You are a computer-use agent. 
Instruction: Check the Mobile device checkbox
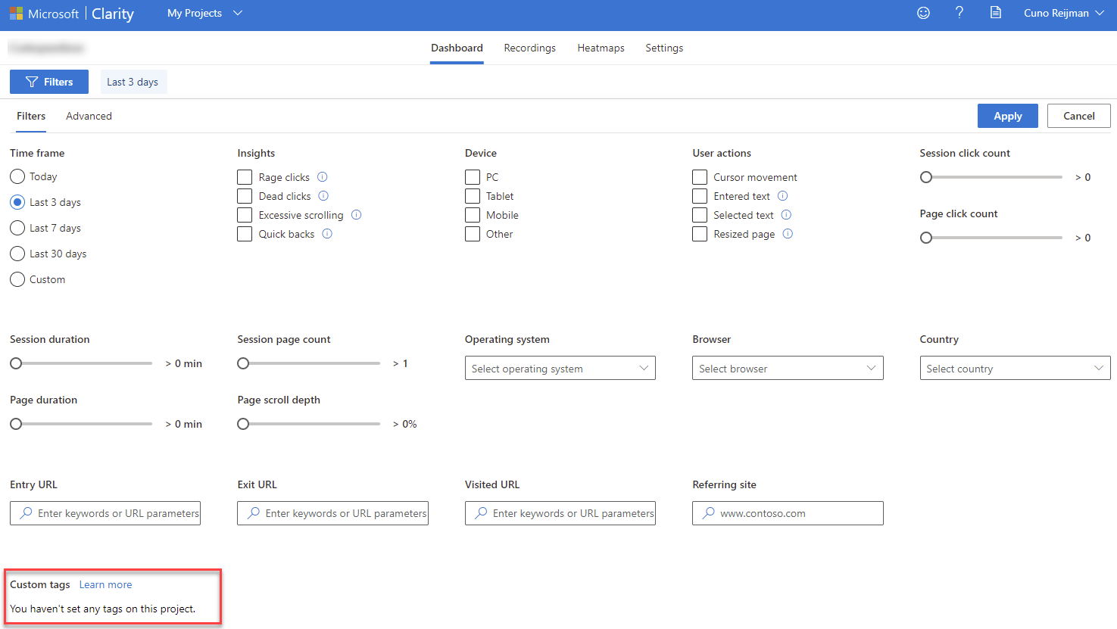(x=473, y=215)
